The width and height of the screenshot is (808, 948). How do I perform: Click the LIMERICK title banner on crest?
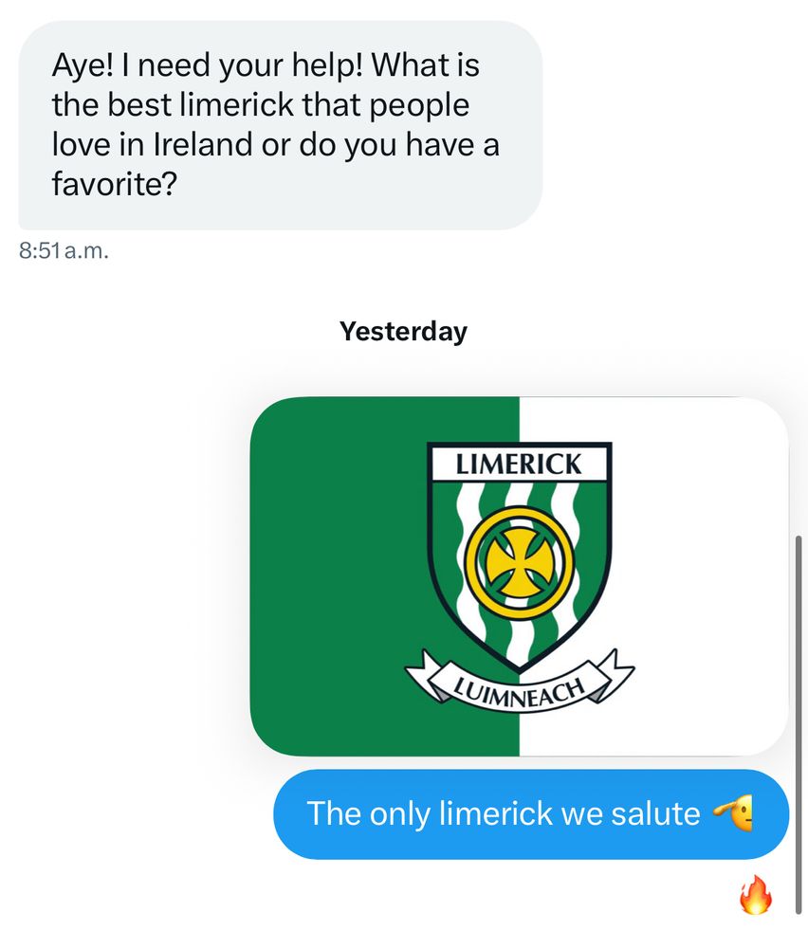click(x=519, y=465)
